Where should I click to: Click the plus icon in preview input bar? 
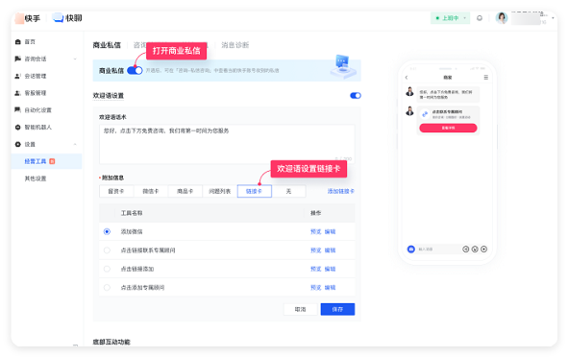click(x=484, y=249)
